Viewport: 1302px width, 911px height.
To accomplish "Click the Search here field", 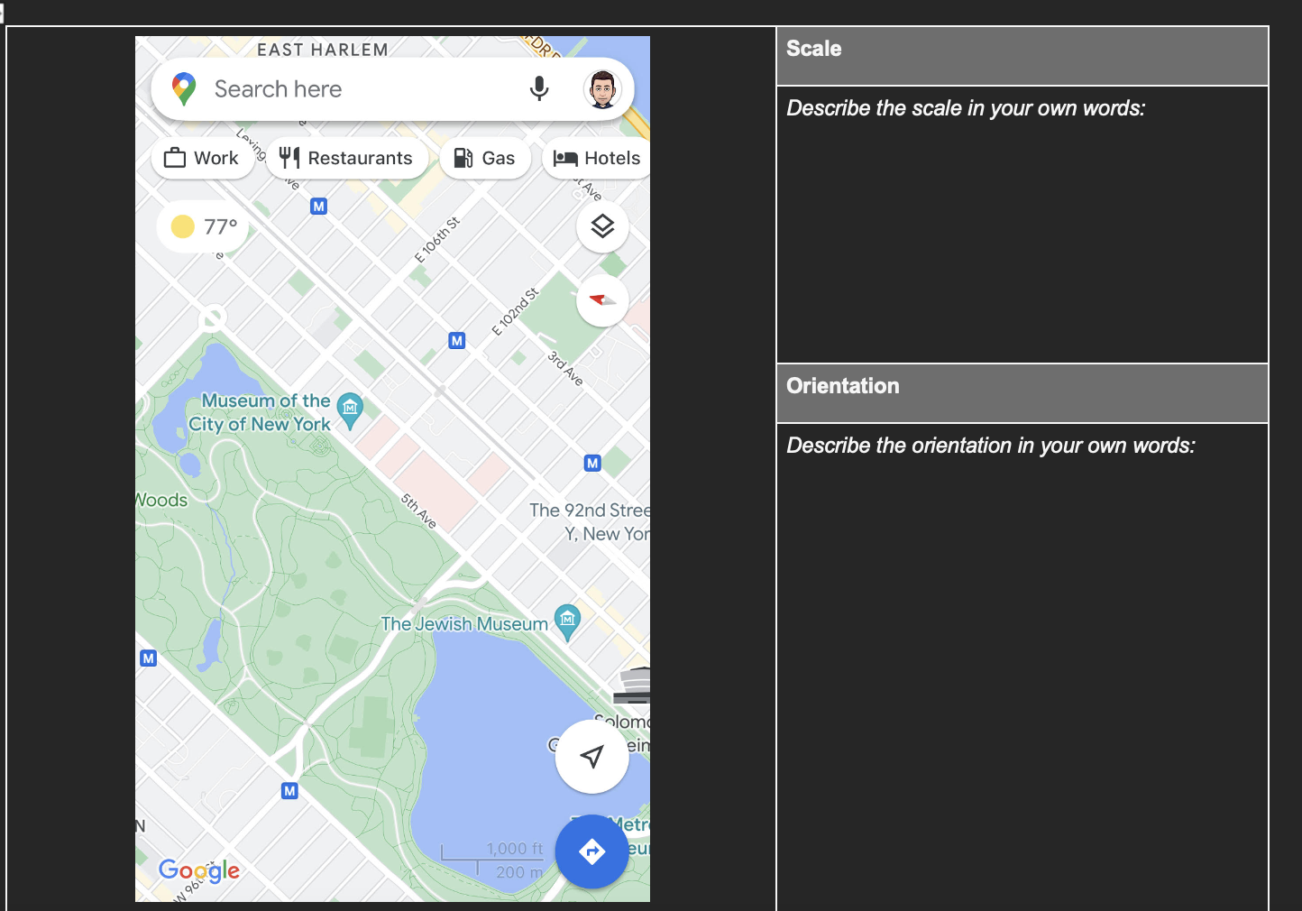I will pyautogui.click(x=392, y=89).
